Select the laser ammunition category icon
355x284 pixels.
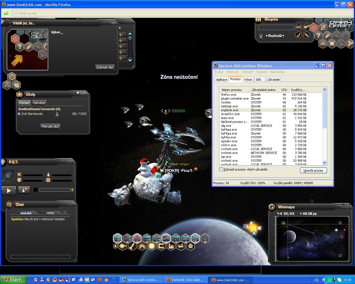point(123,246)
